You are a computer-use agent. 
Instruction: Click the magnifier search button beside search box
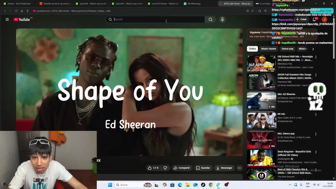point(211,19)
